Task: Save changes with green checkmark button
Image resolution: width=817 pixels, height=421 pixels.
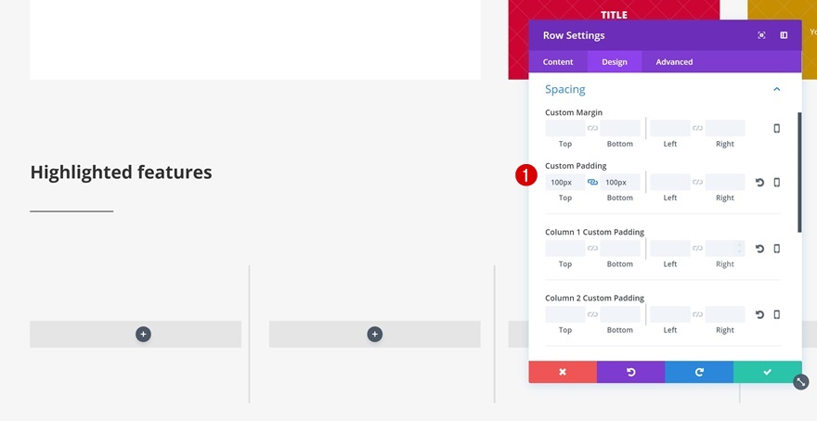Action: [767, 372]
